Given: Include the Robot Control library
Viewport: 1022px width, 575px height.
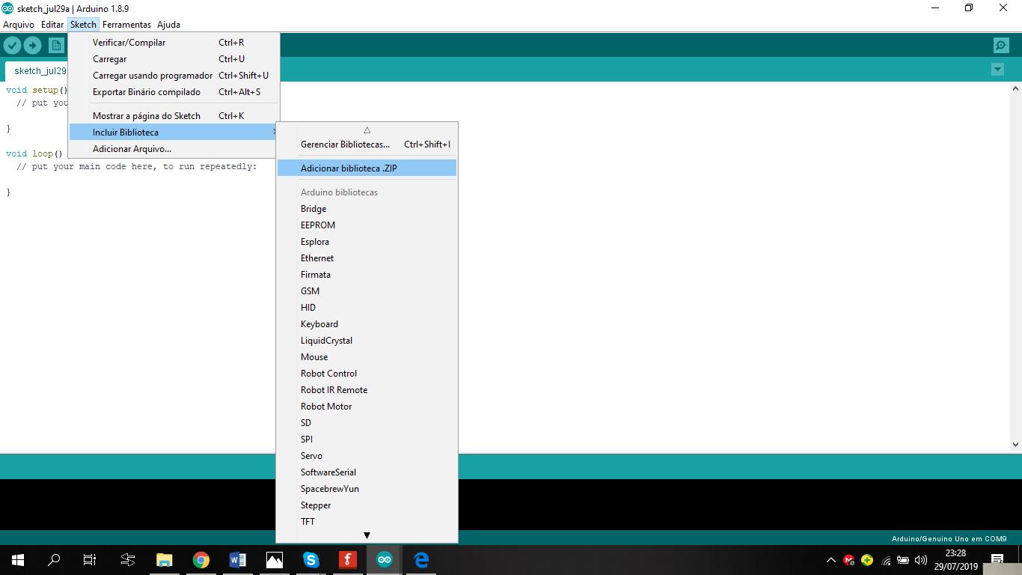Looking at the screenshot, I should point(367,374).
